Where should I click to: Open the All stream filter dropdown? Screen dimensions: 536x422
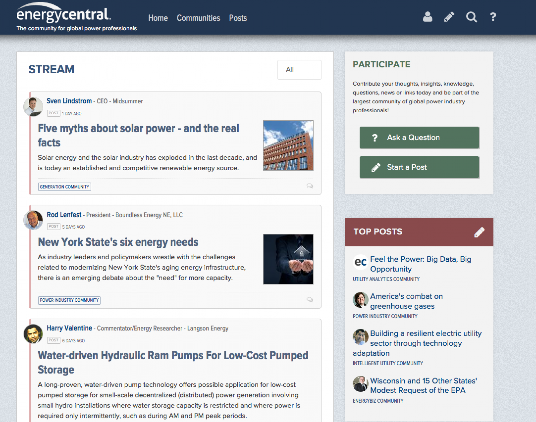[x=299, y=70]
